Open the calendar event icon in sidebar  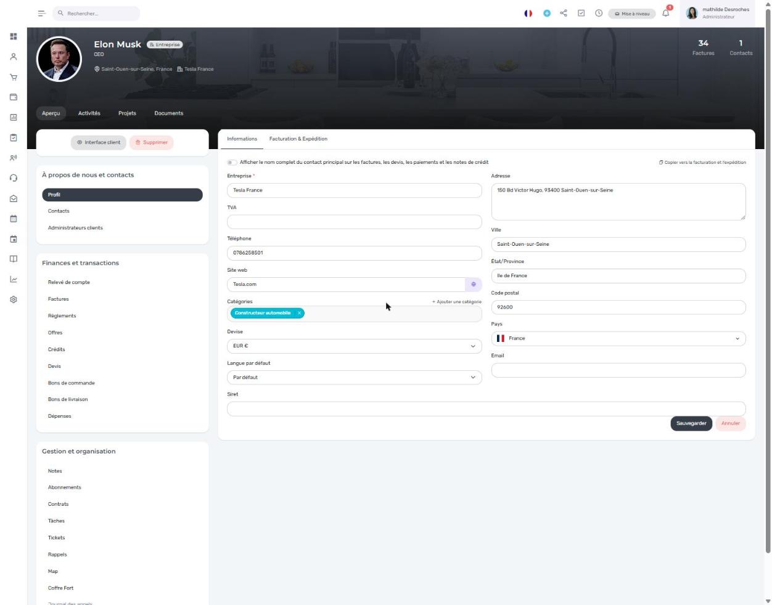(x=14, y=239)
